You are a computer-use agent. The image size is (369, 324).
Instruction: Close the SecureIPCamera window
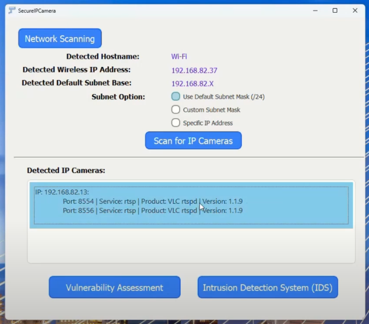tap(355, 11)
